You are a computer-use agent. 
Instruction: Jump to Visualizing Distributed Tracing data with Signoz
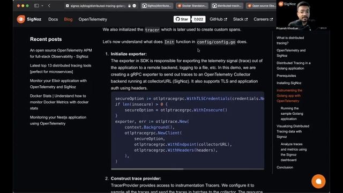click(x=293, y=131)
